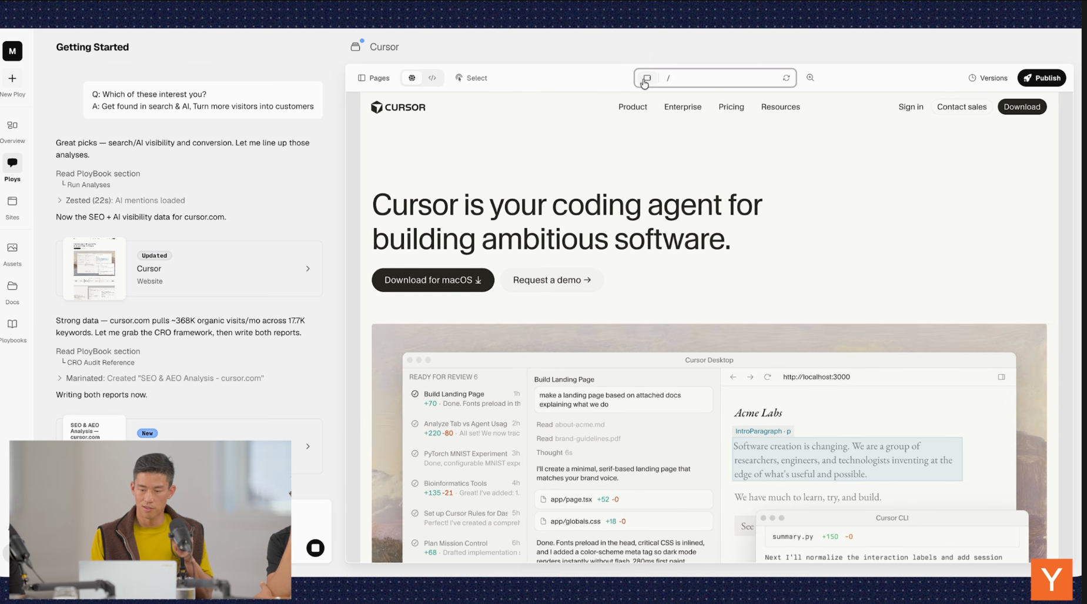
Task: Open the Assets sidebar item
Action: point(12,255)
